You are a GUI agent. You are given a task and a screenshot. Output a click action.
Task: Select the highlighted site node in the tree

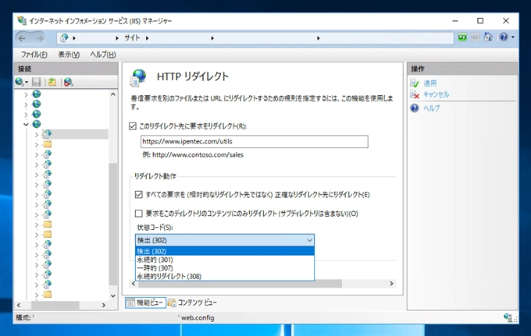pos(75,134)
